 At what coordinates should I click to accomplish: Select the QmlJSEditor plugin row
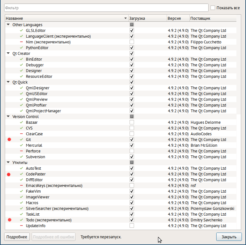pyautogui.click(x=121, y=94)
